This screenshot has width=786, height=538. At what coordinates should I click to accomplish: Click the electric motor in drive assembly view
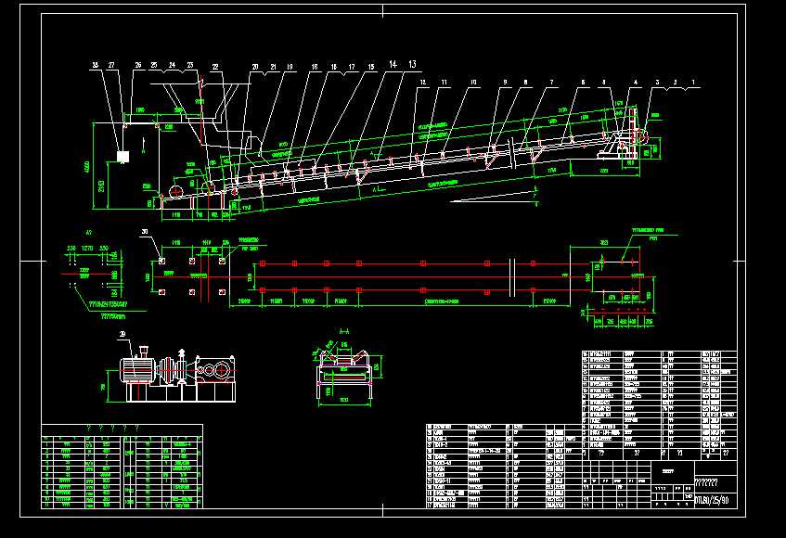(x=136, y=370)
